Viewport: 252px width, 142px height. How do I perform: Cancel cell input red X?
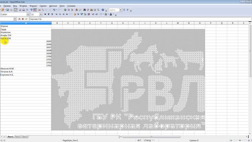(x=23, y=19)
